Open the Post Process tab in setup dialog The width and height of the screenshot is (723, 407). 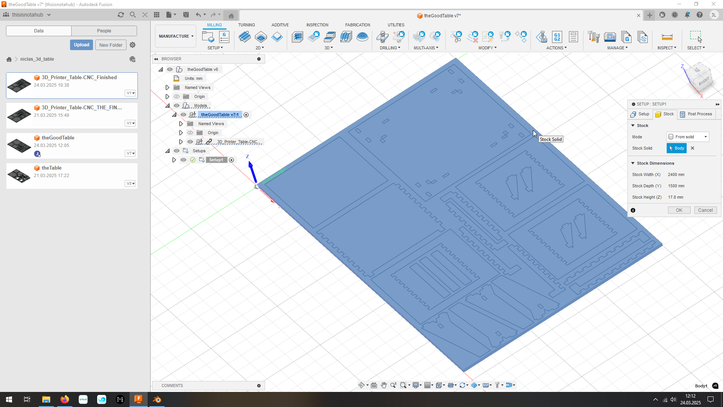[696, 114]
